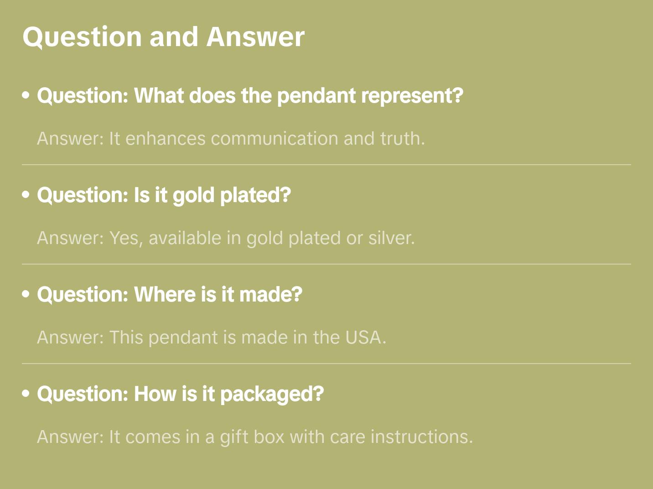Select 'What does the pendant represent?' question
The image size is (653, 489).
tap(250, 95)
